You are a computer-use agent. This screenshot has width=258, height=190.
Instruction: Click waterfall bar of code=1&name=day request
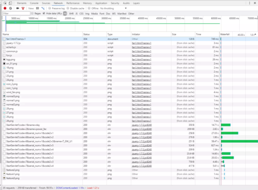tap(226, 125)
